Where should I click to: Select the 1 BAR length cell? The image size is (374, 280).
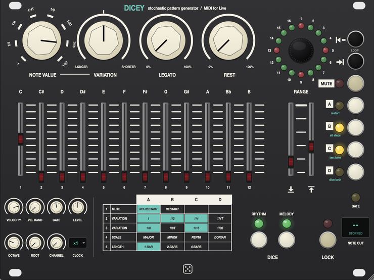[149, 247]
